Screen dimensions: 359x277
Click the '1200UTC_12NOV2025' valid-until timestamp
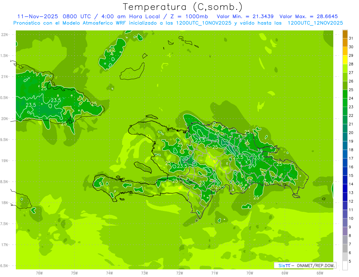pos(315,23)
